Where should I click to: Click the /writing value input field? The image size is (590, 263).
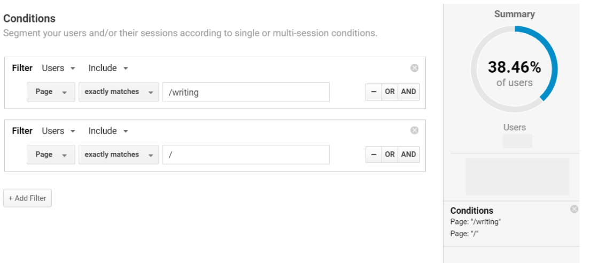tap(246, 92)
